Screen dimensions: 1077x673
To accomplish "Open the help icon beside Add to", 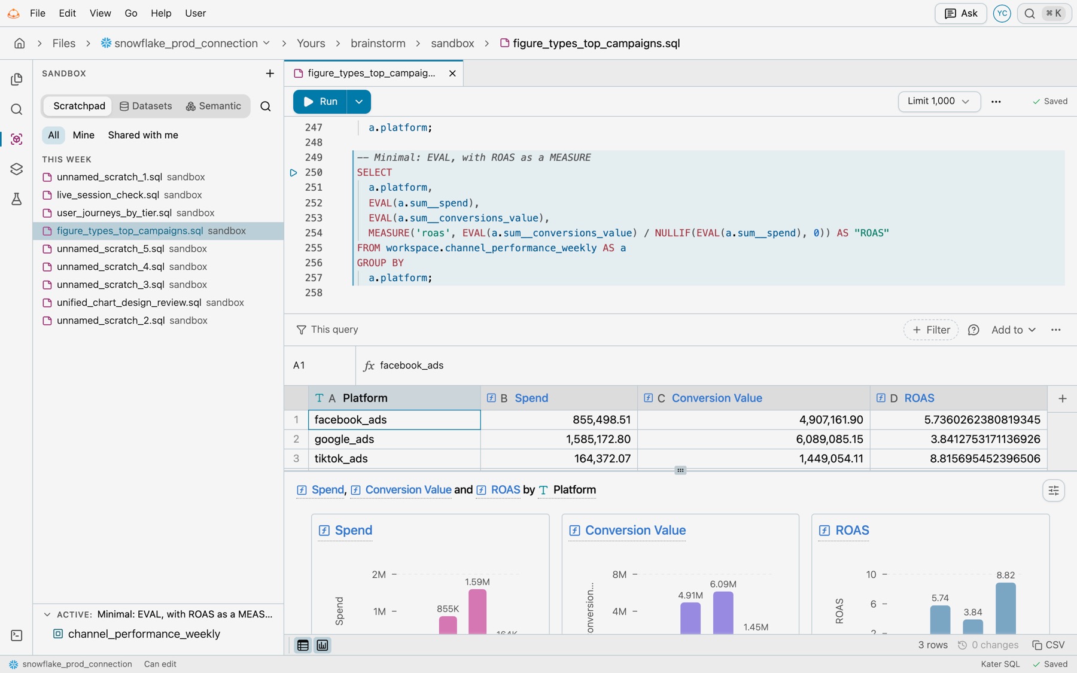I will (x=973, y=330).
